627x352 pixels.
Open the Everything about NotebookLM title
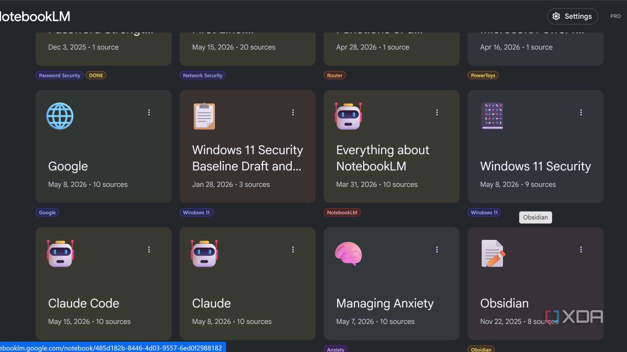383,158
